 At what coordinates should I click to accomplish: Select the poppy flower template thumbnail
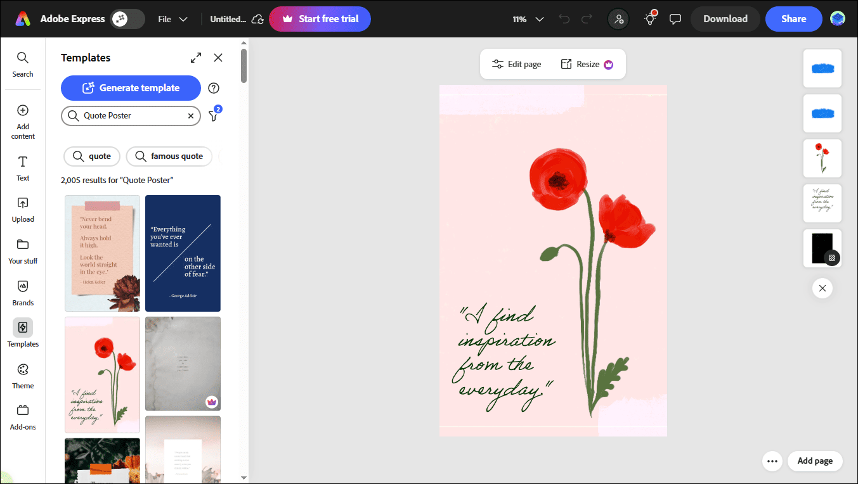point(102,374)
